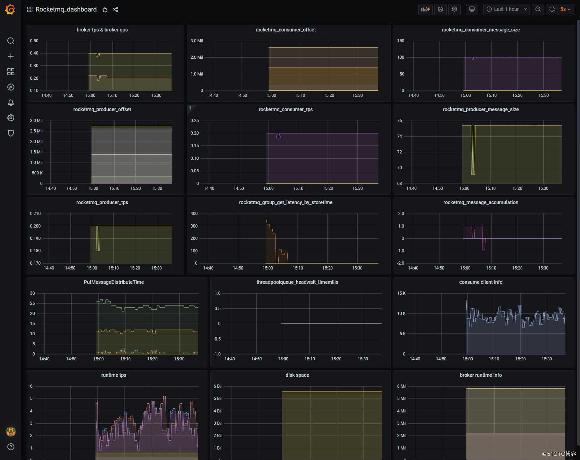The width and height of the screenshot is (580, 460).
Task: Open the Help question mark icon
Action: (11, 447)
